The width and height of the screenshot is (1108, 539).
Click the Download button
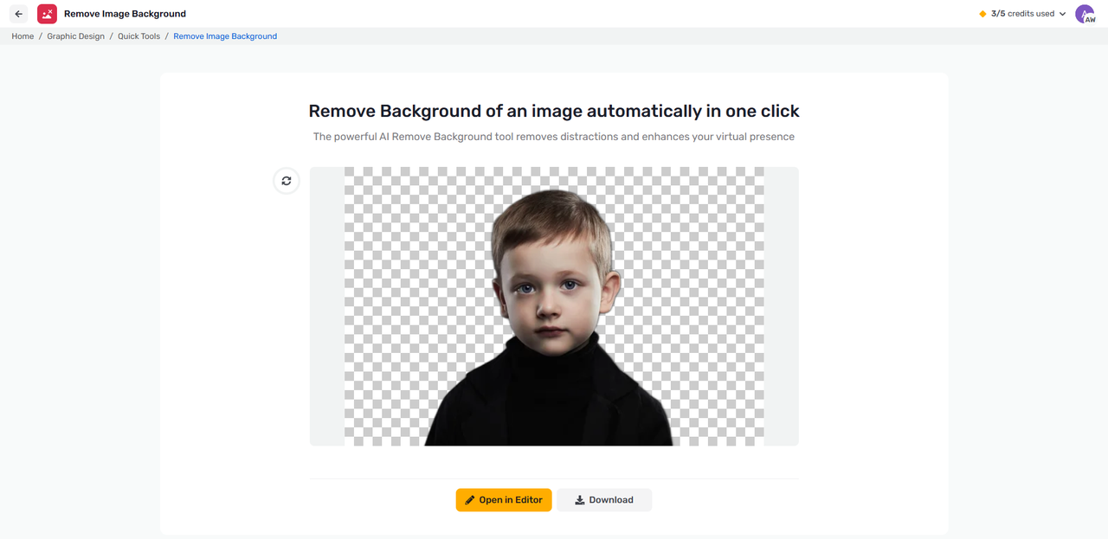coord(604,500)
